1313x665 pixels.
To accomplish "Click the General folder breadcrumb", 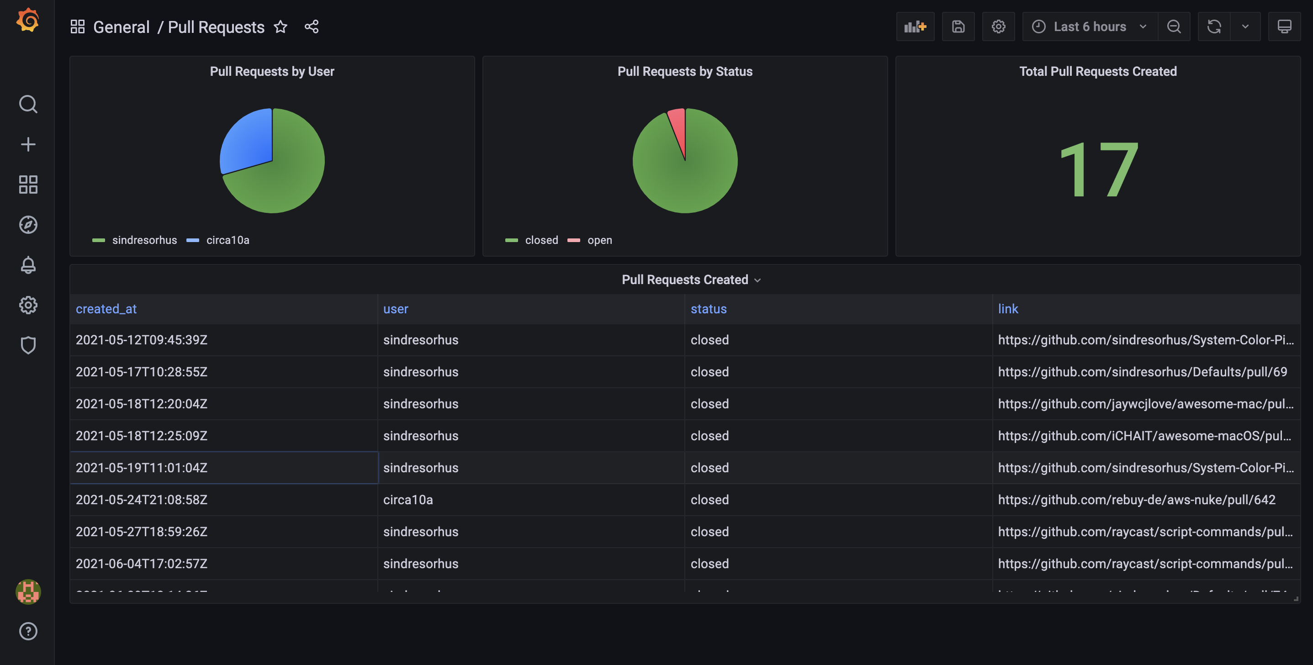I will pyautogui.click(x=122, y=27).
